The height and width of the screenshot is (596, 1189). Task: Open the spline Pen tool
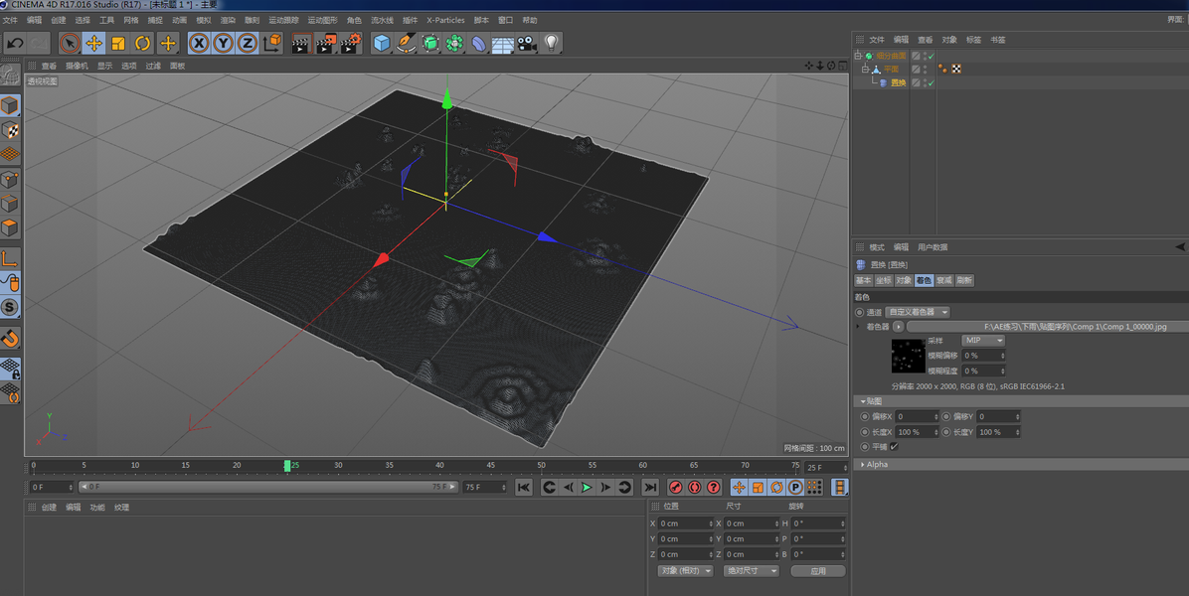point(406,43)
